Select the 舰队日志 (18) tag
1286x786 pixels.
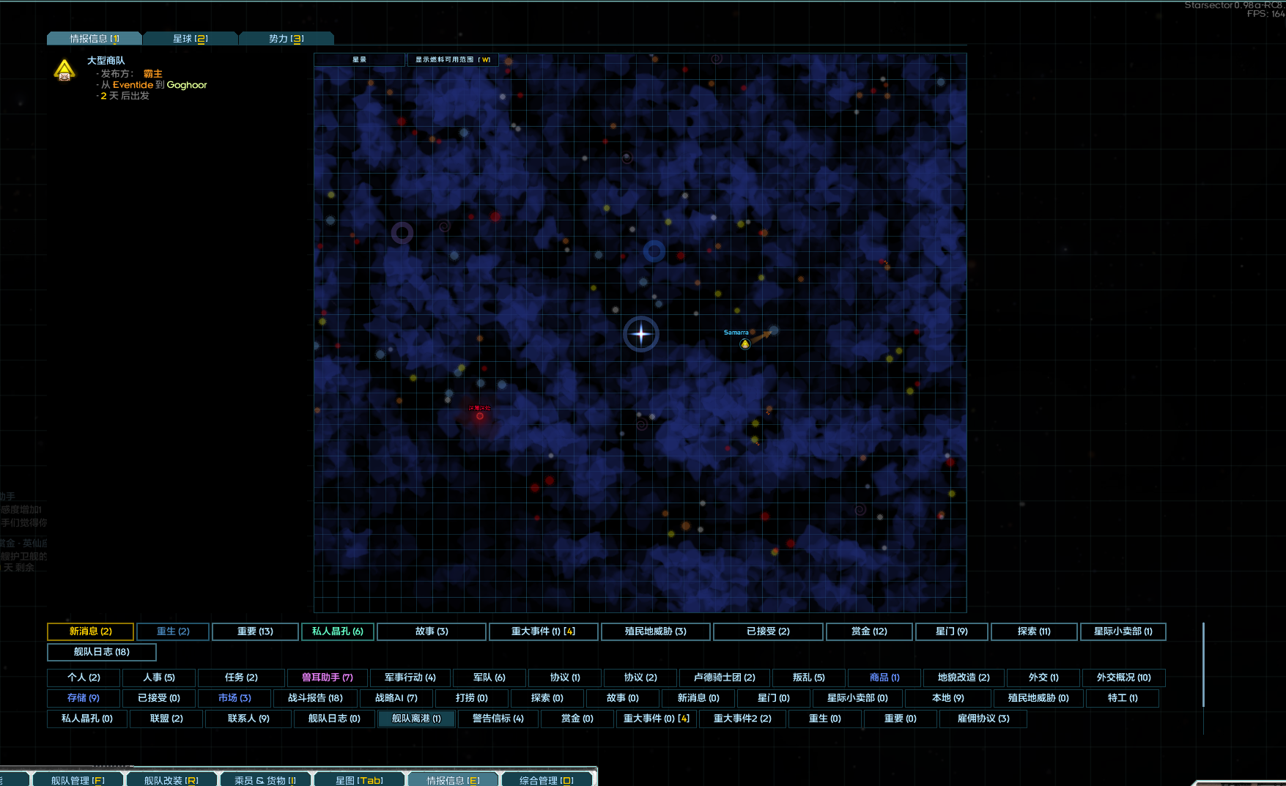coord(102,652)
